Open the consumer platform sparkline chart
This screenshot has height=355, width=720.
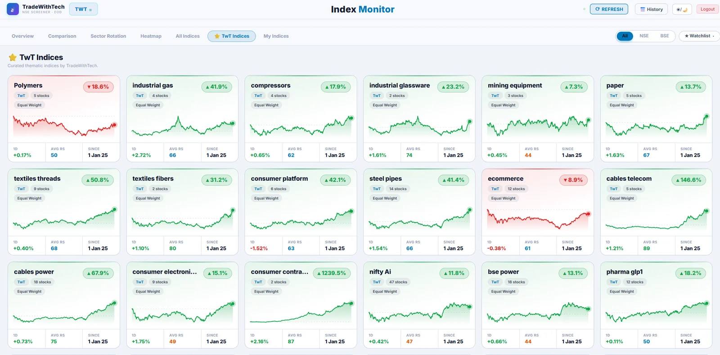[301, 219]
